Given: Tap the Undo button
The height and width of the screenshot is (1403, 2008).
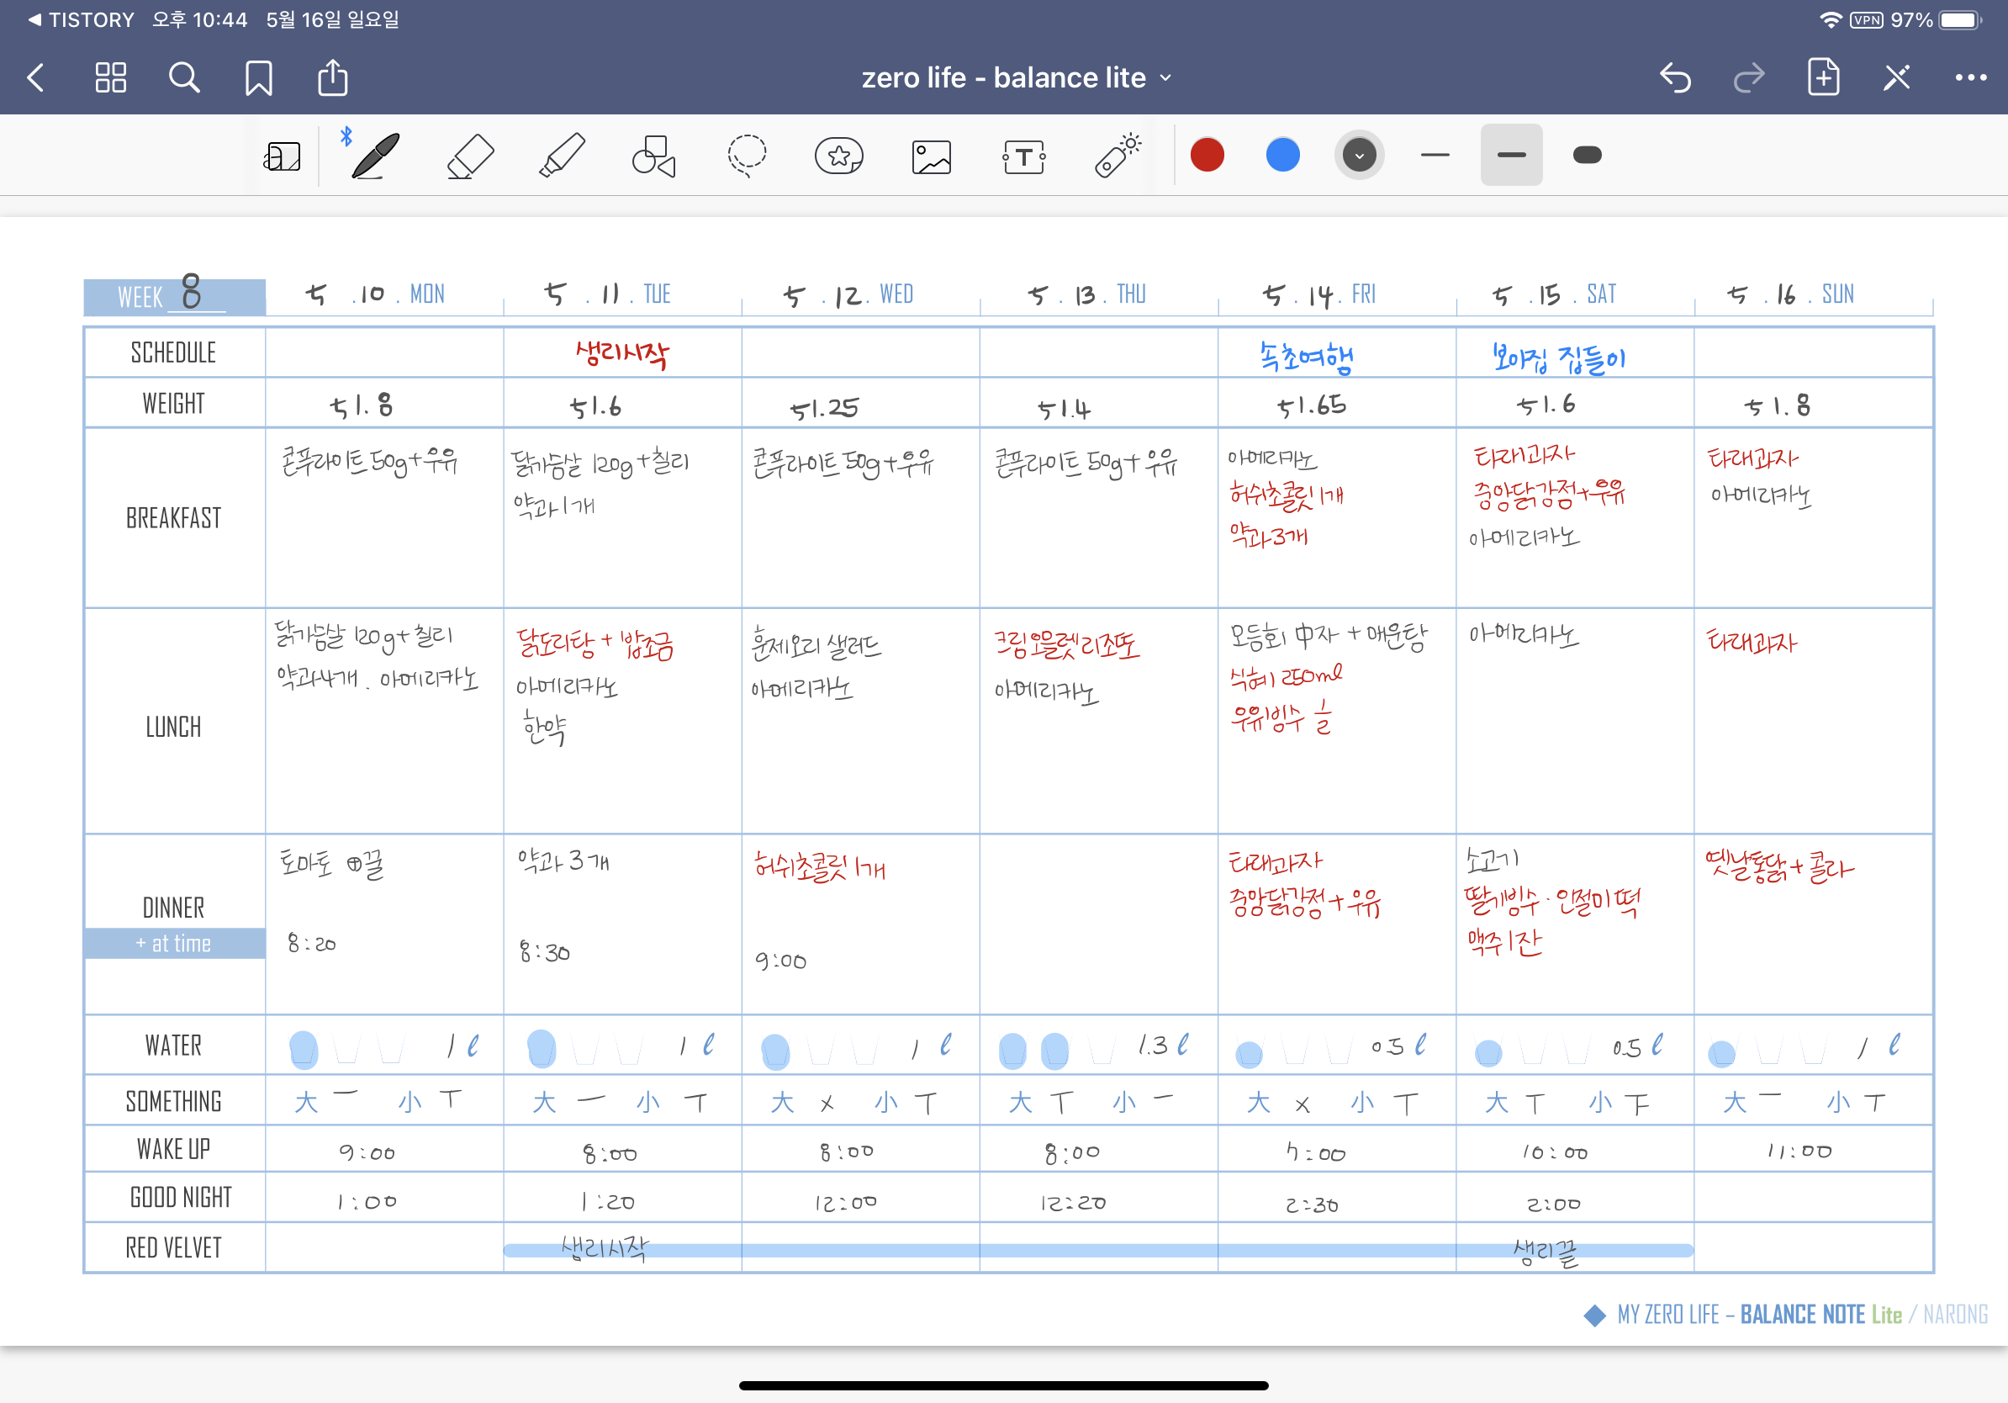Looking at the screenshot, I should pos(1675,78).
